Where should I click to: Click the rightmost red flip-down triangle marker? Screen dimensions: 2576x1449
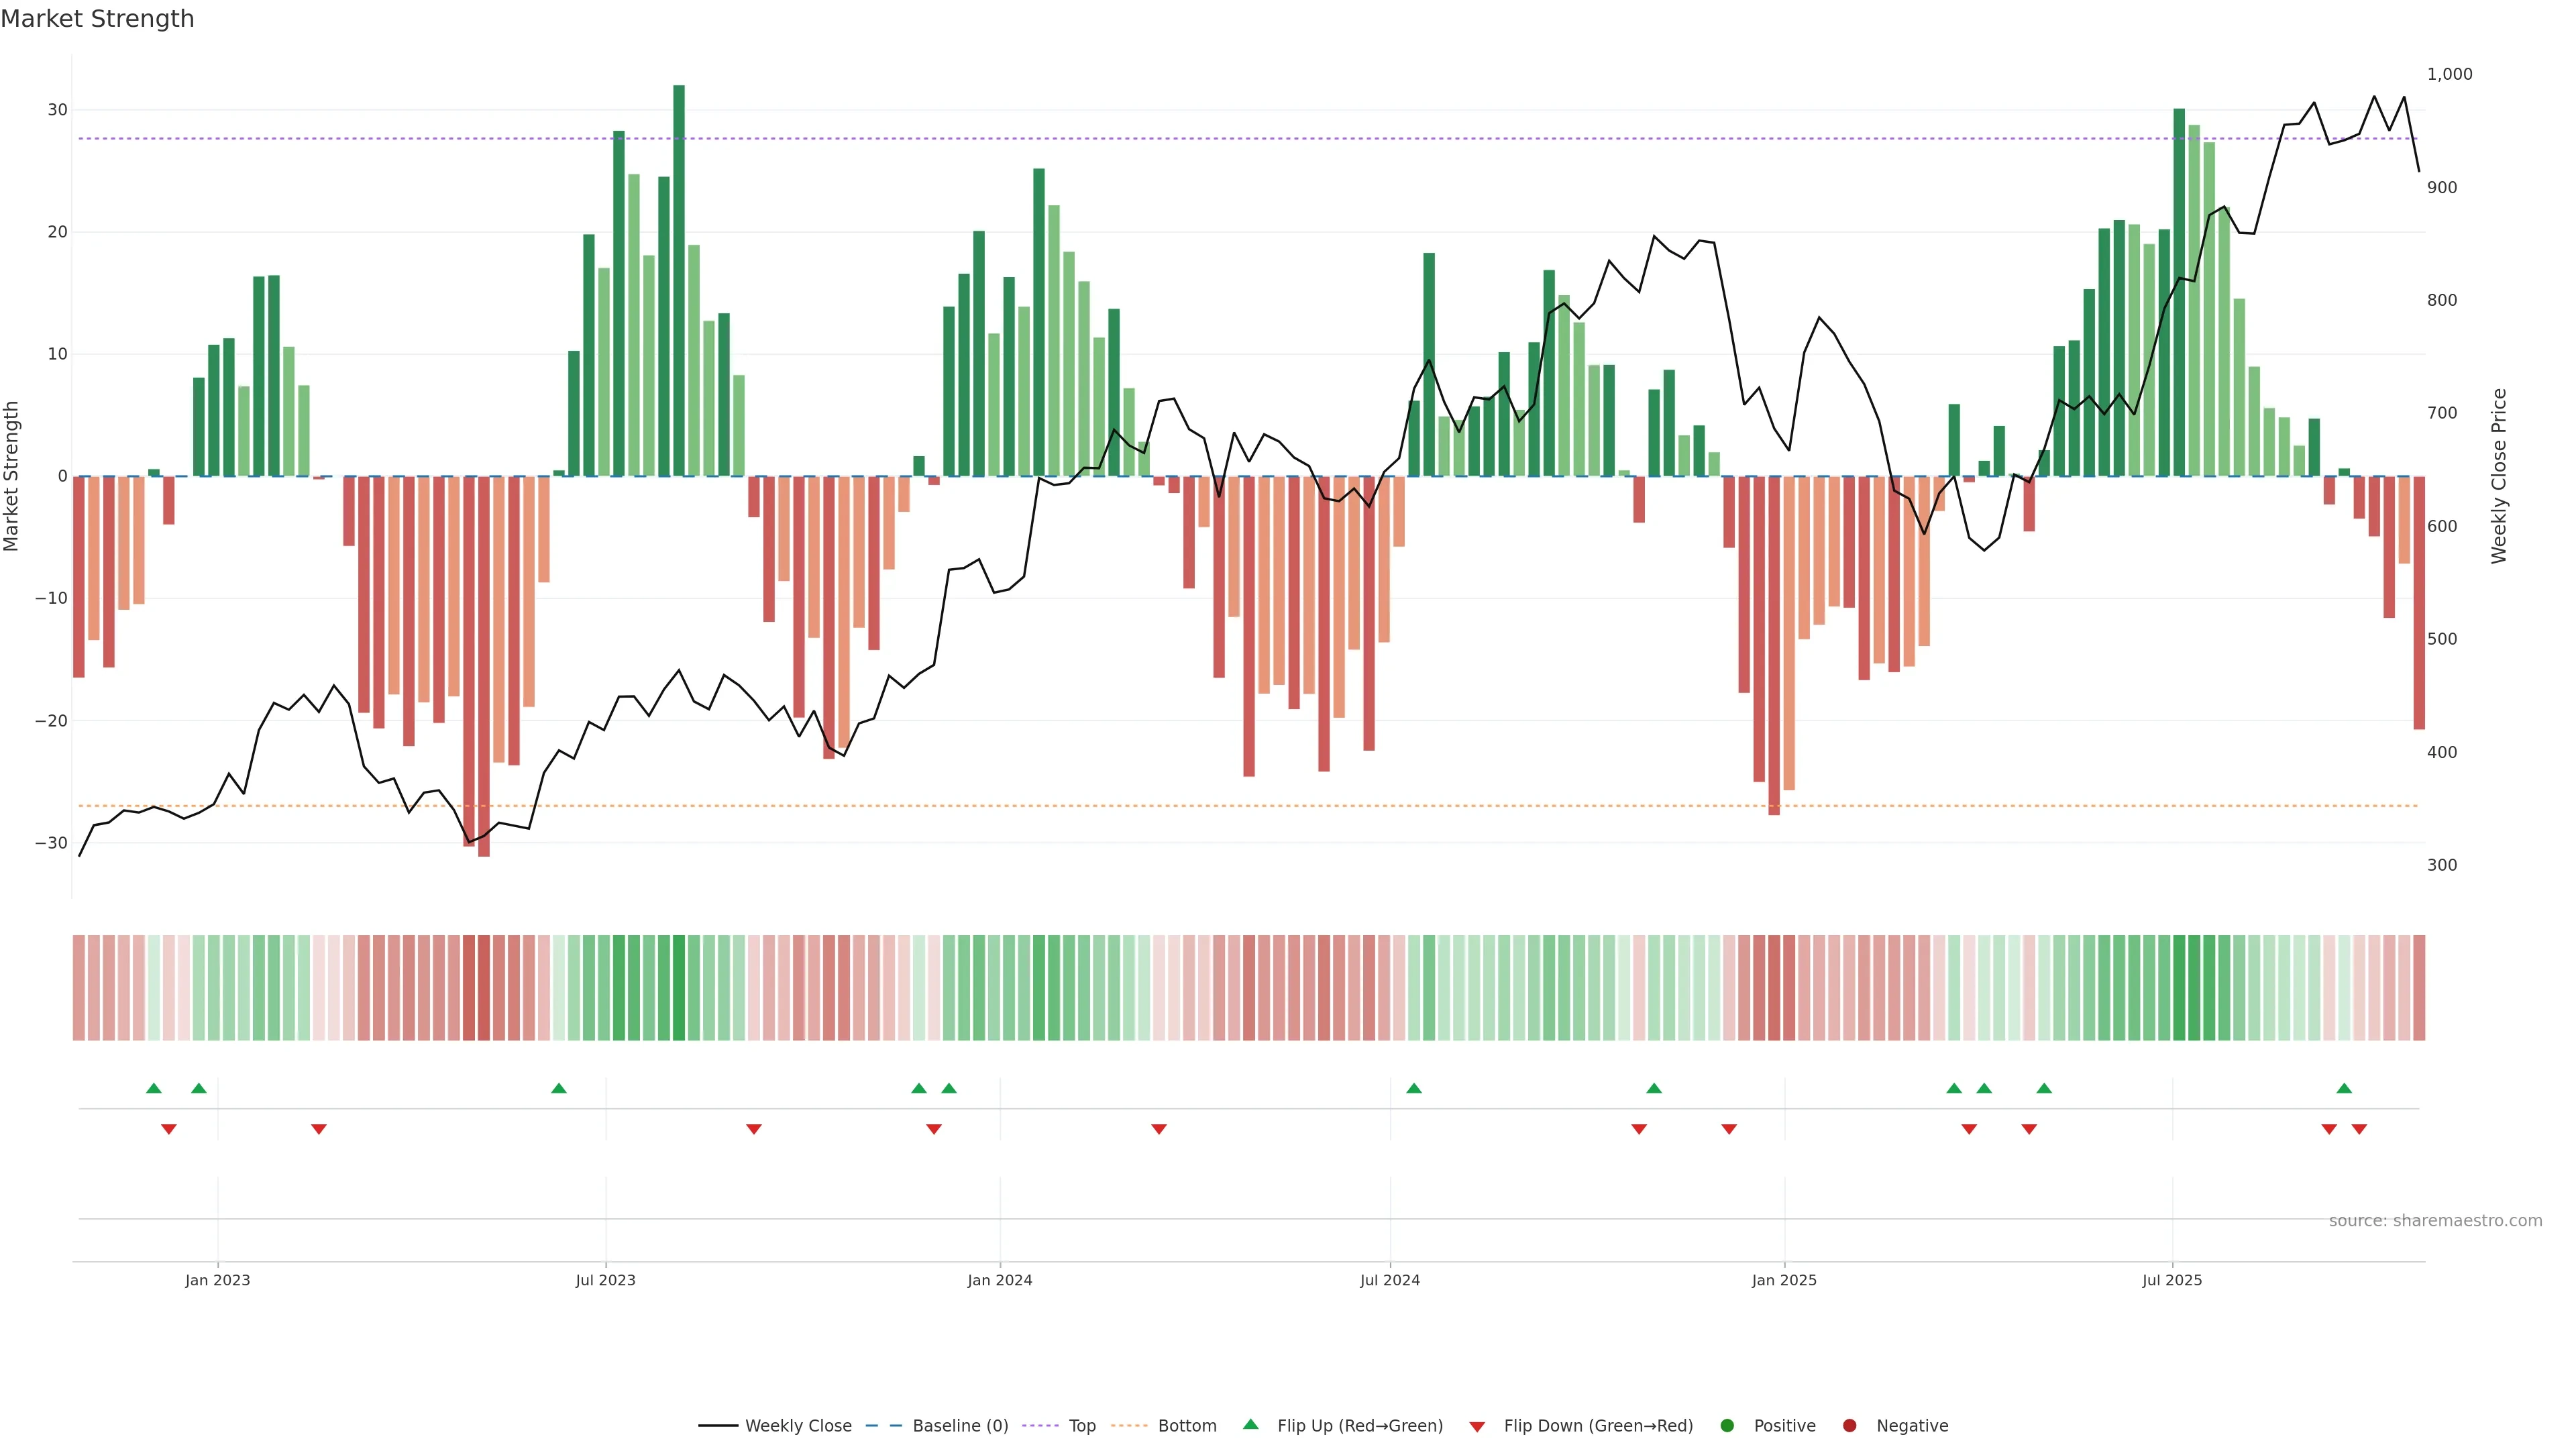(x=2359, y=1129)
